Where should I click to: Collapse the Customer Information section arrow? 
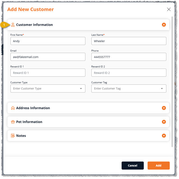(x=164, y=25)
